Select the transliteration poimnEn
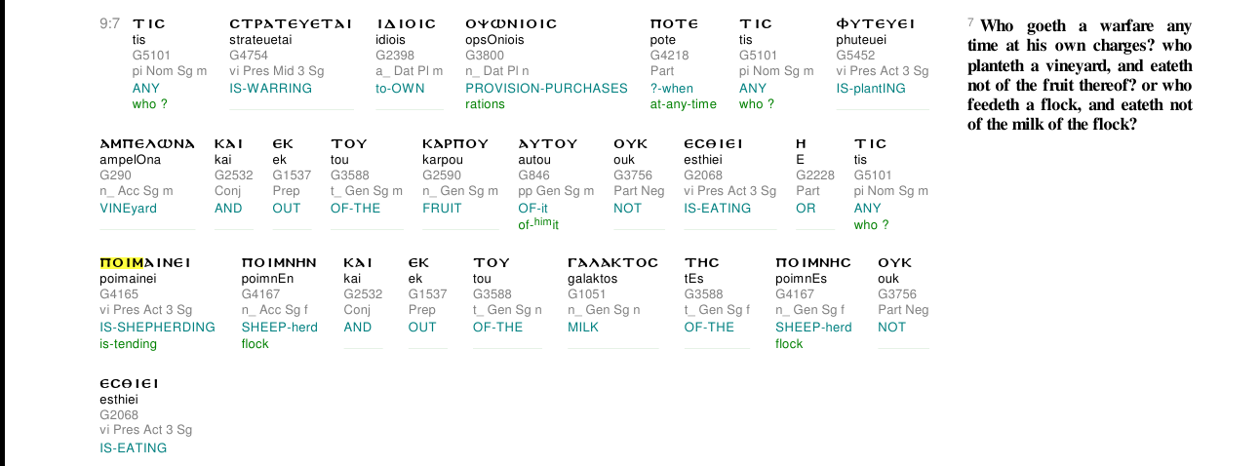 (x=267, y=279)
